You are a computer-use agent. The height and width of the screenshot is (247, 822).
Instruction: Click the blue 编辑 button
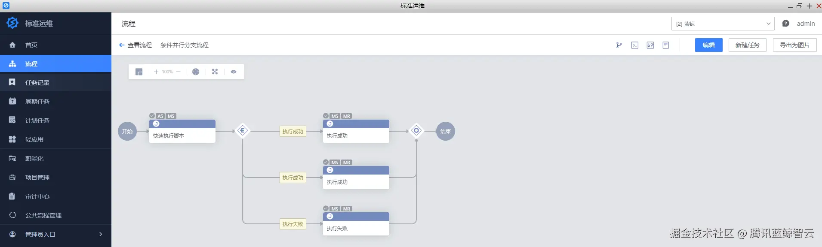708,45
